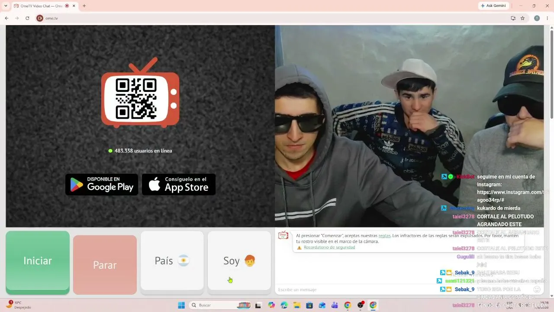Image resolution: width=554 pixels, height=312 pixels.
Task: Open the tab search dropdown arrow
Action: [x=6, y=6]
